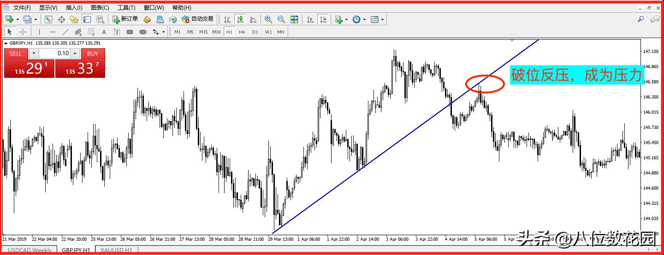The height and width of the screenshot is (255, 664).
Task: Switch to H4 timeframe
Action: 242,32
